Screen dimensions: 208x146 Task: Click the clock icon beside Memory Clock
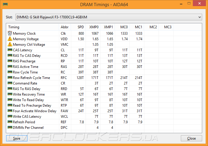(x=10, y=33)
